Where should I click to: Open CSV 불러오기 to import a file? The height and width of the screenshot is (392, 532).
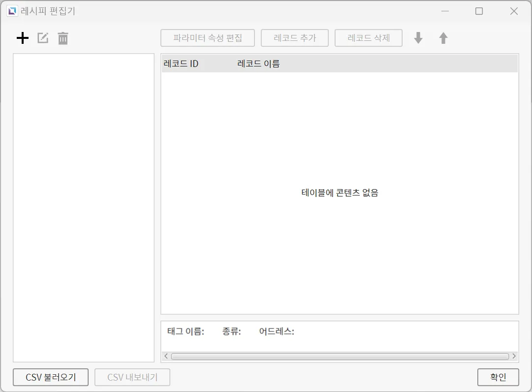[51, 377]
